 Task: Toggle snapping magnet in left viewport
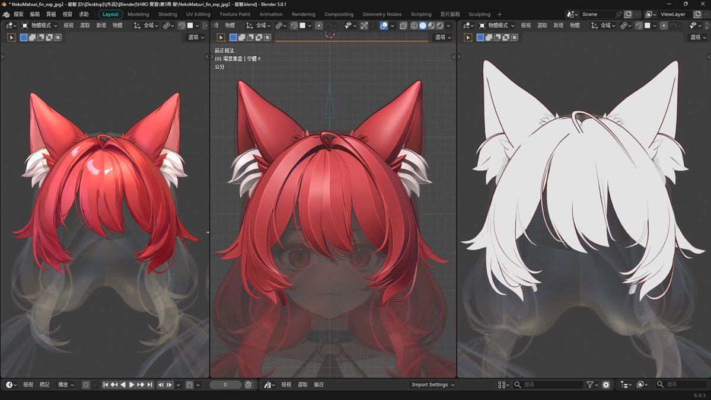(181, 25)
